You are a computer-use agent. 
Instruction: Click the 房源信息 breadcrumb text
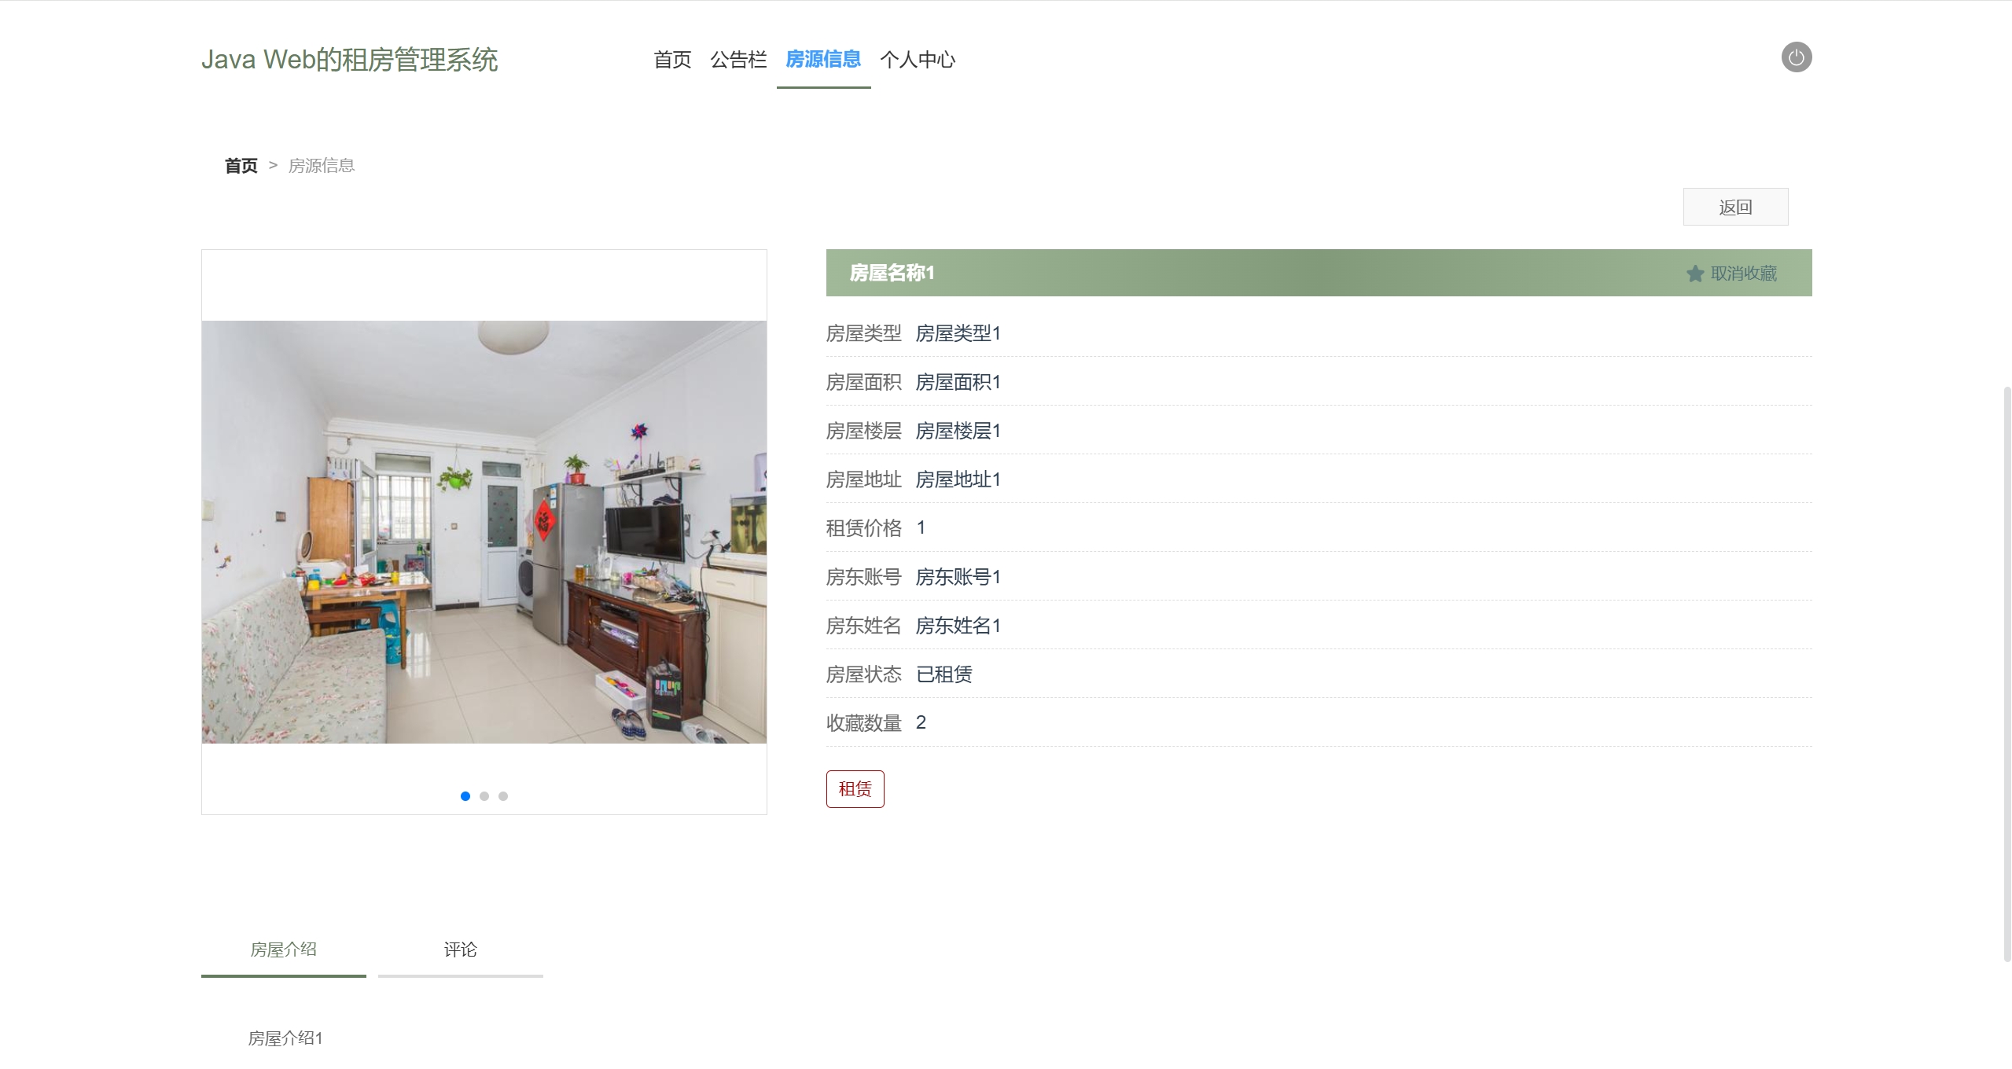(x=322, y=166)
